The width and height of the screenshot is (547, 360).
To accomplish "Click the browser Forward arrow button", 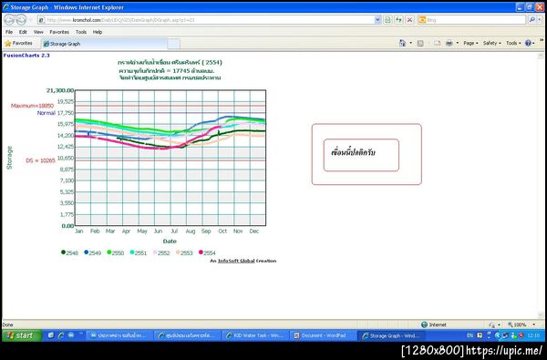I will [x=22, y=20].
